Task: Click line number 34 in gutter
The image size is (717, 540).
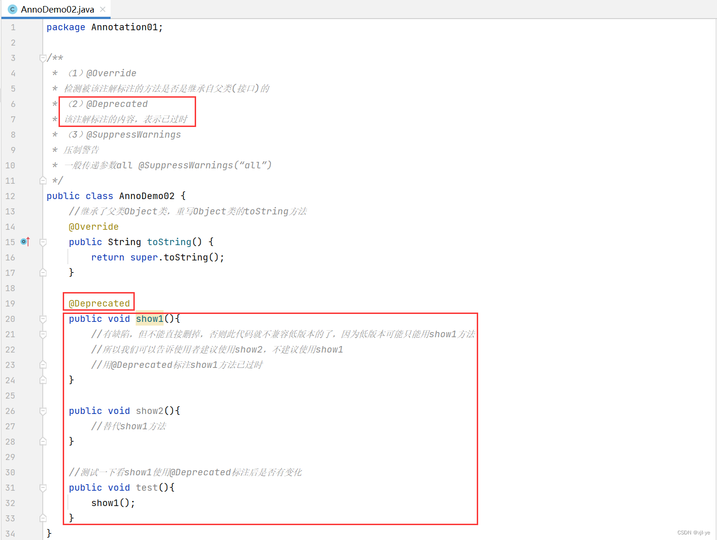Action: [10, 534]
